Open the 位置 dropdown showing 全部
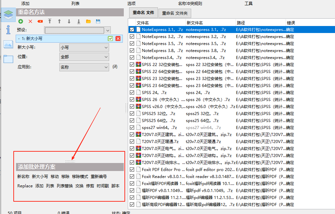 tap(84, 57)
